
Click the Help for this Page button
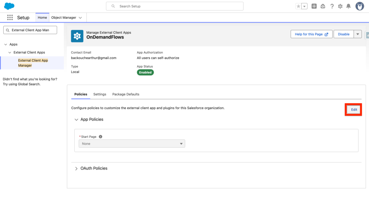pyautogui.click(x=311, y=34)
